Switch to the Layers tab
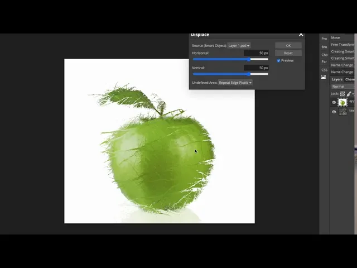 click(x=337, y=79)
